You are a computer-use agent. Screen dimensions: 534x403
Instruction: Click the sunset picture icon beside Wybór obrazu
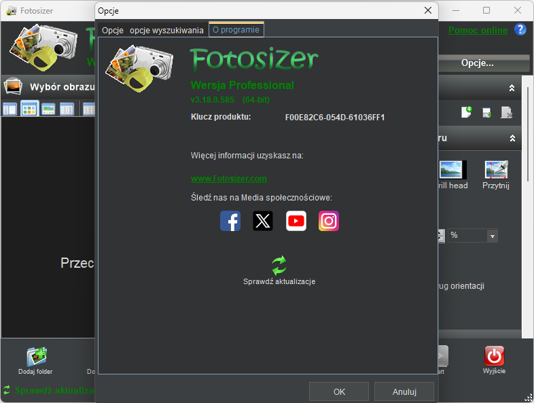tap(14, 86)
